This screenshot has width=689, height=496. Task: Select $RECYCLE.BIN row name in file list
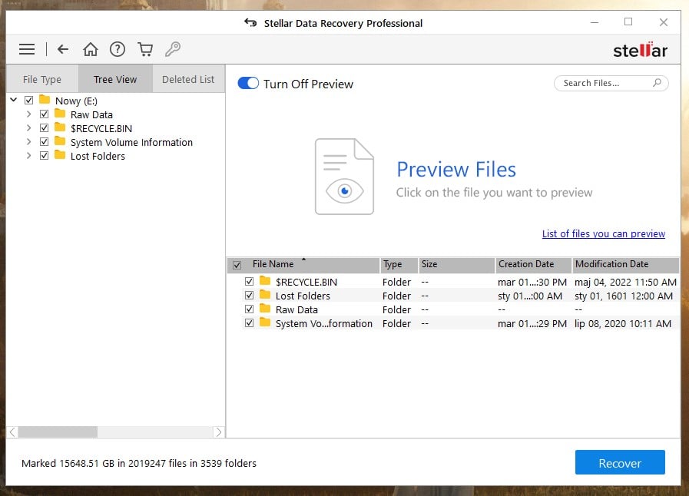306,282
